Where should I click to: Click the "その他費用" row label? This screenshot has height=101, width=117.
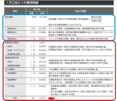pos(10,69)
